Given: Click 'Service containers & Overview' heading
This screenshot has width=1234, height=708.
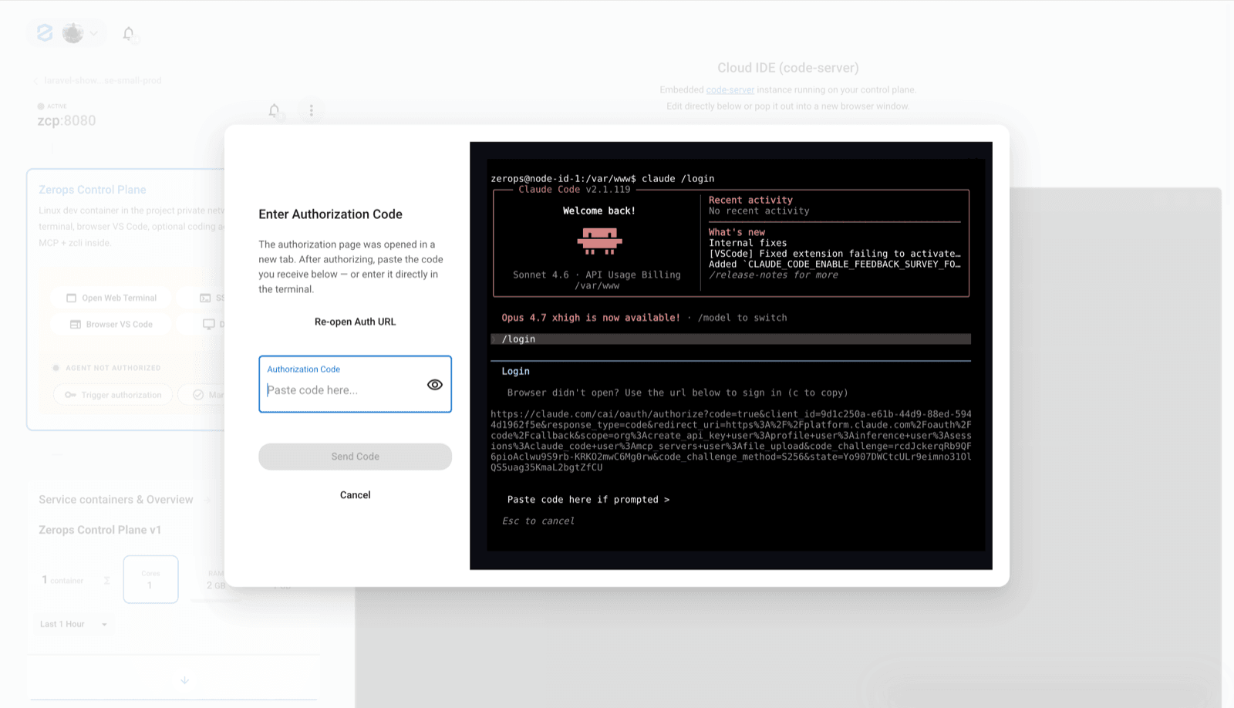Looking at the screenshot, I should 116,500.
